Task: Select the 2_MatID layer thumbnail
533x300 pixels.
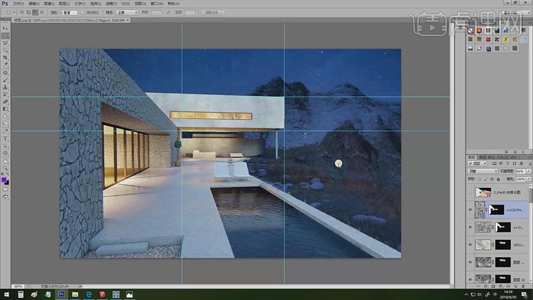Action: coord(483,193)
